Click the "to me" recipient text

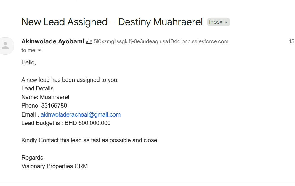click(x=28, y=51)
